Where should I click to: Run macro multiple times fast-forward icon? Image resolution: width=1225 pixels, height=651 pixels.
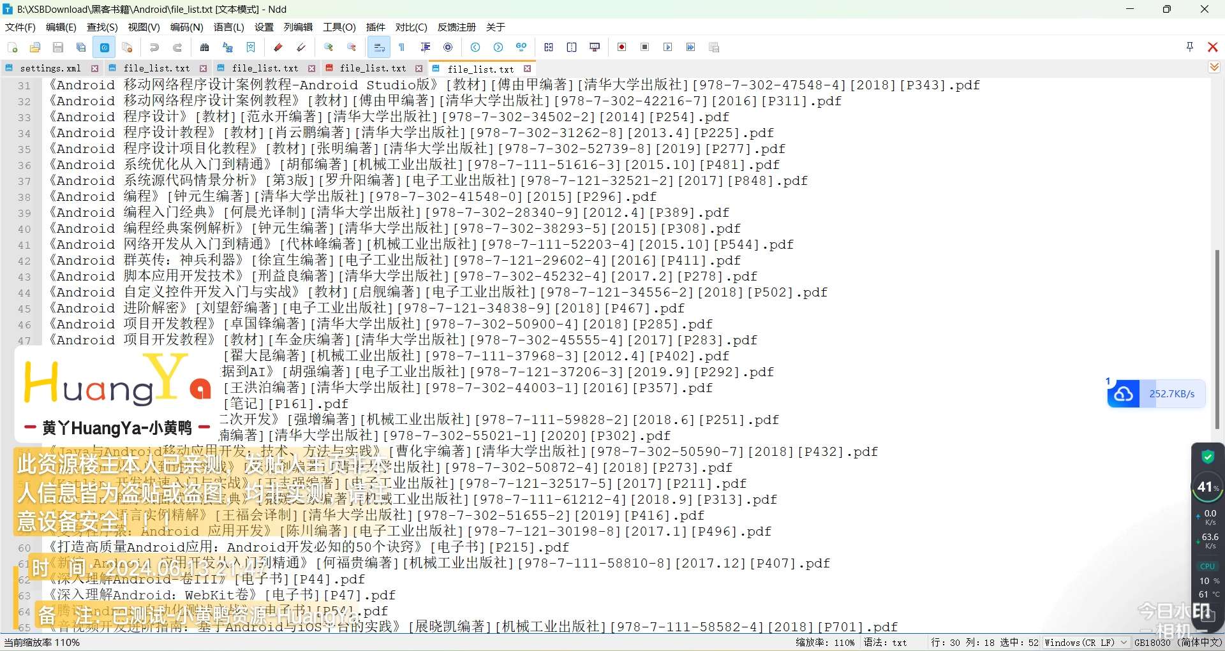pyautogui.click(x=691, y=47)
